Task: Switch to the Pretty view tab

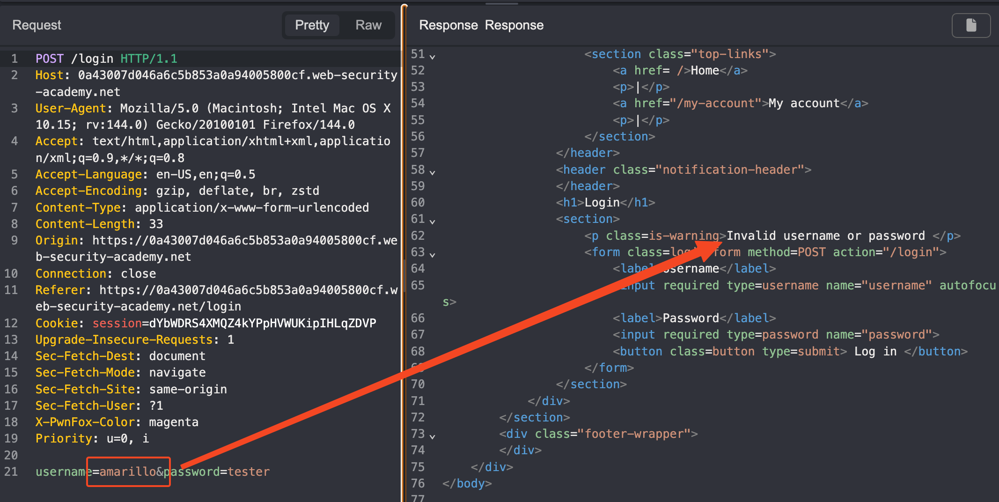Action: pyautogui.click(x=312, y=25)
